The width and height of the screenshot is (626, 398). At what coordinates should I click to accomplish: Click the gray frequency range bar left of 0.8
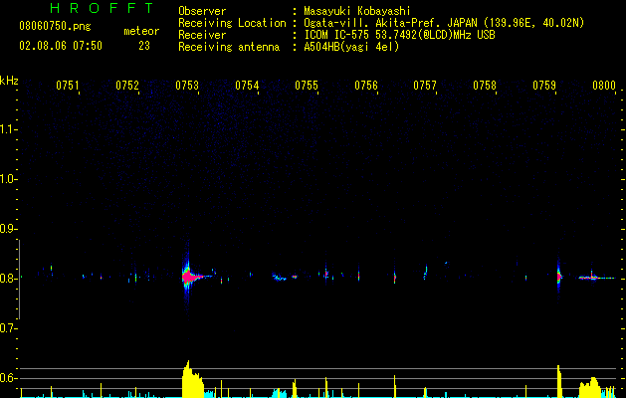point(19,280)
